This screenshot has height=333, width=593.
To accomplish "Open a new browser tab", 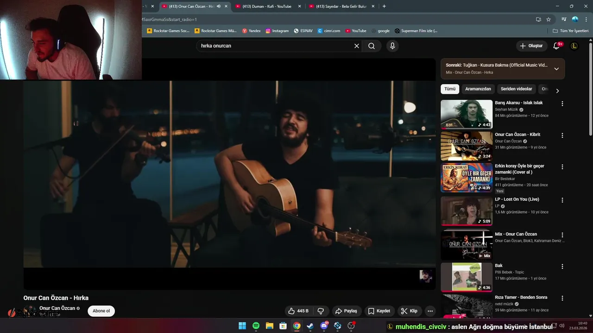I will pyautogui.click(x=384, y=6).
